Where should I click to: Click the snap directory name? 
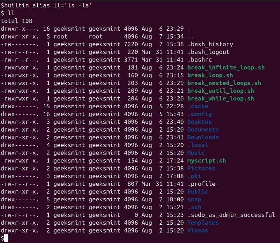194,199
